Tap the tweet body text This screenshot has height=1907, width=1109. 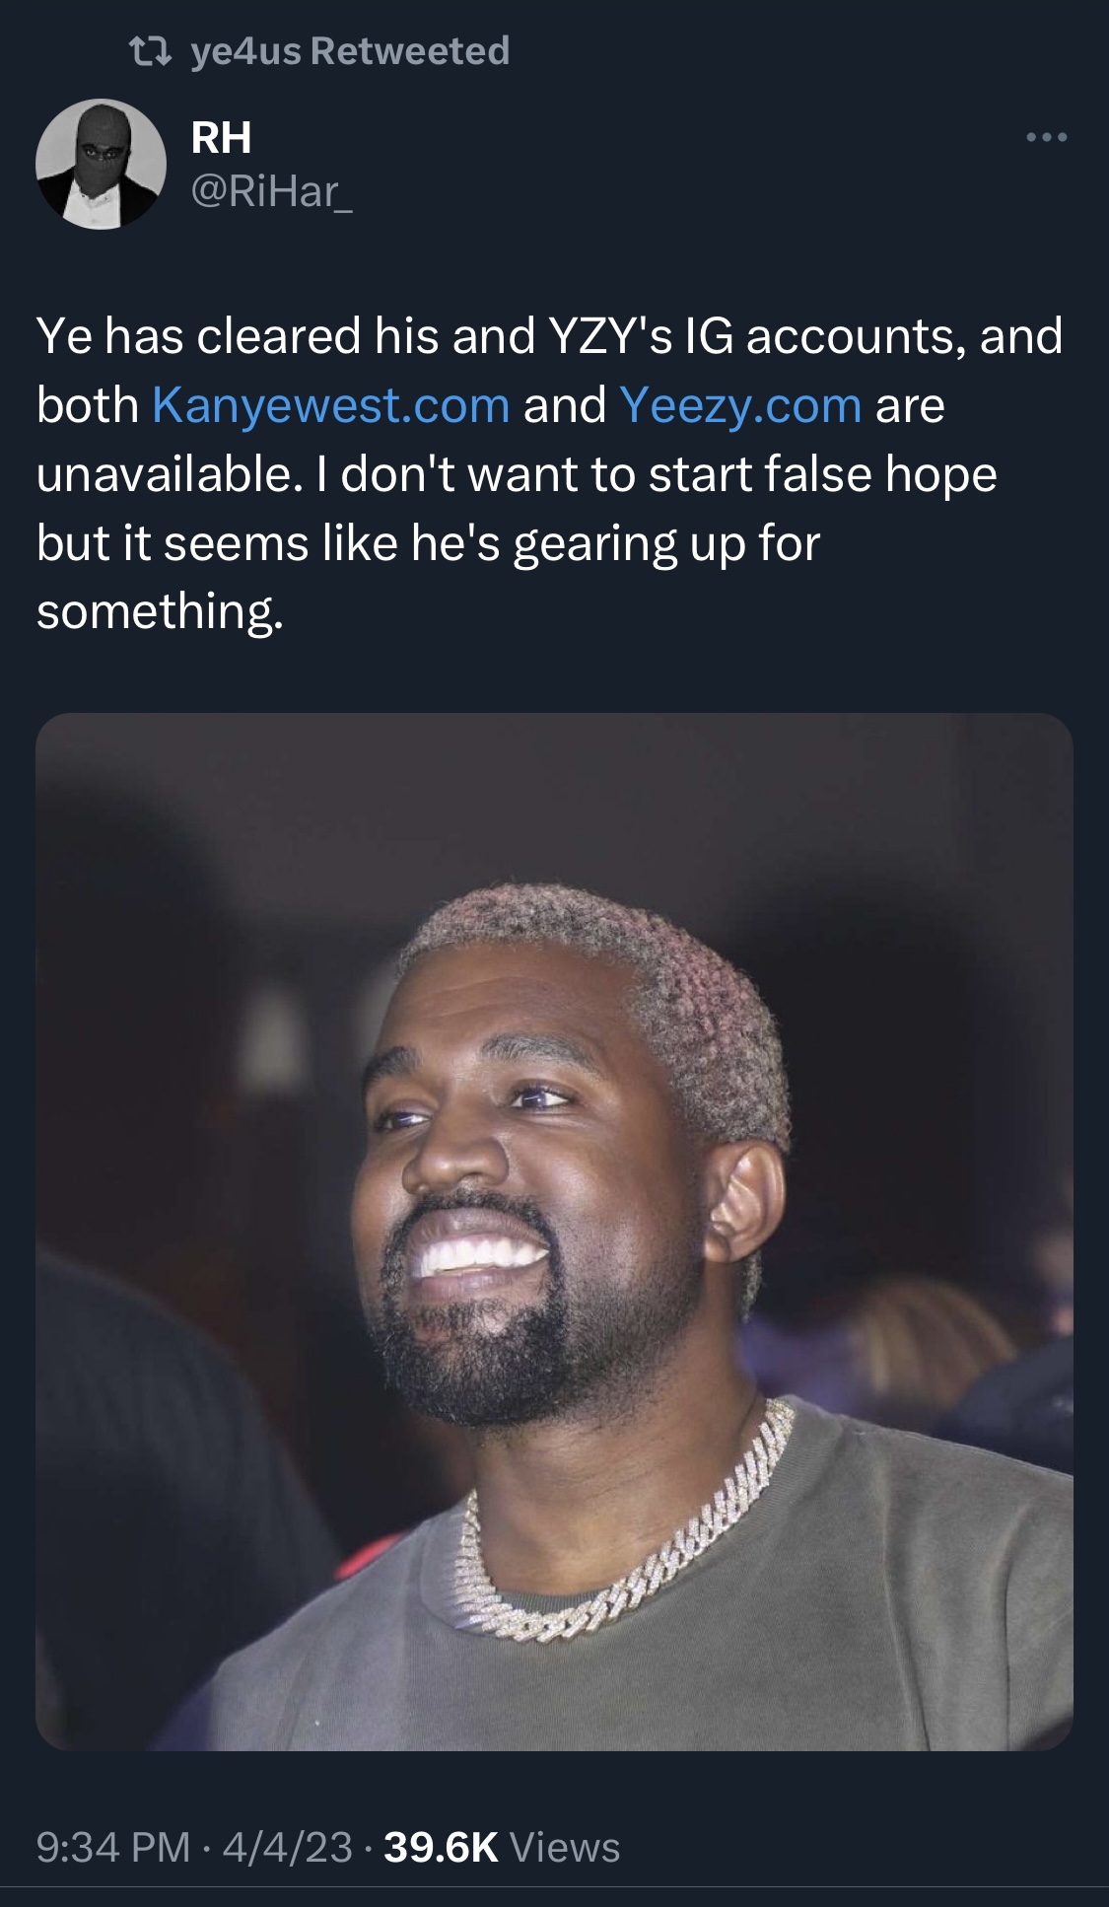coord(550,474)
